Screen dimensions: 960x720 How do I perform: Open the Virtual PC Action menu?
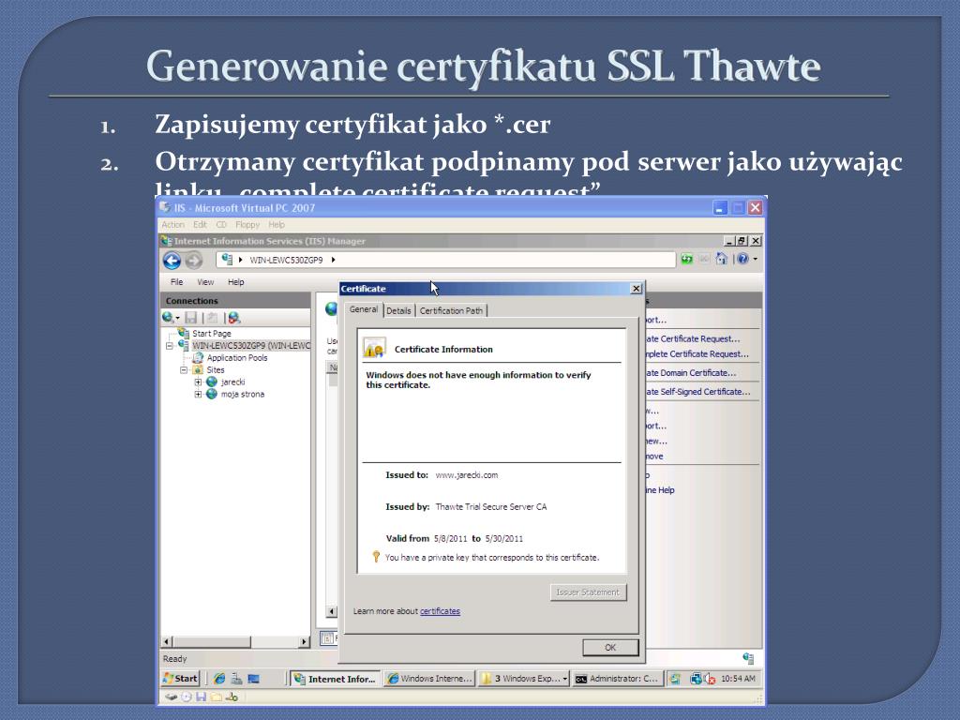click(172, 225)
